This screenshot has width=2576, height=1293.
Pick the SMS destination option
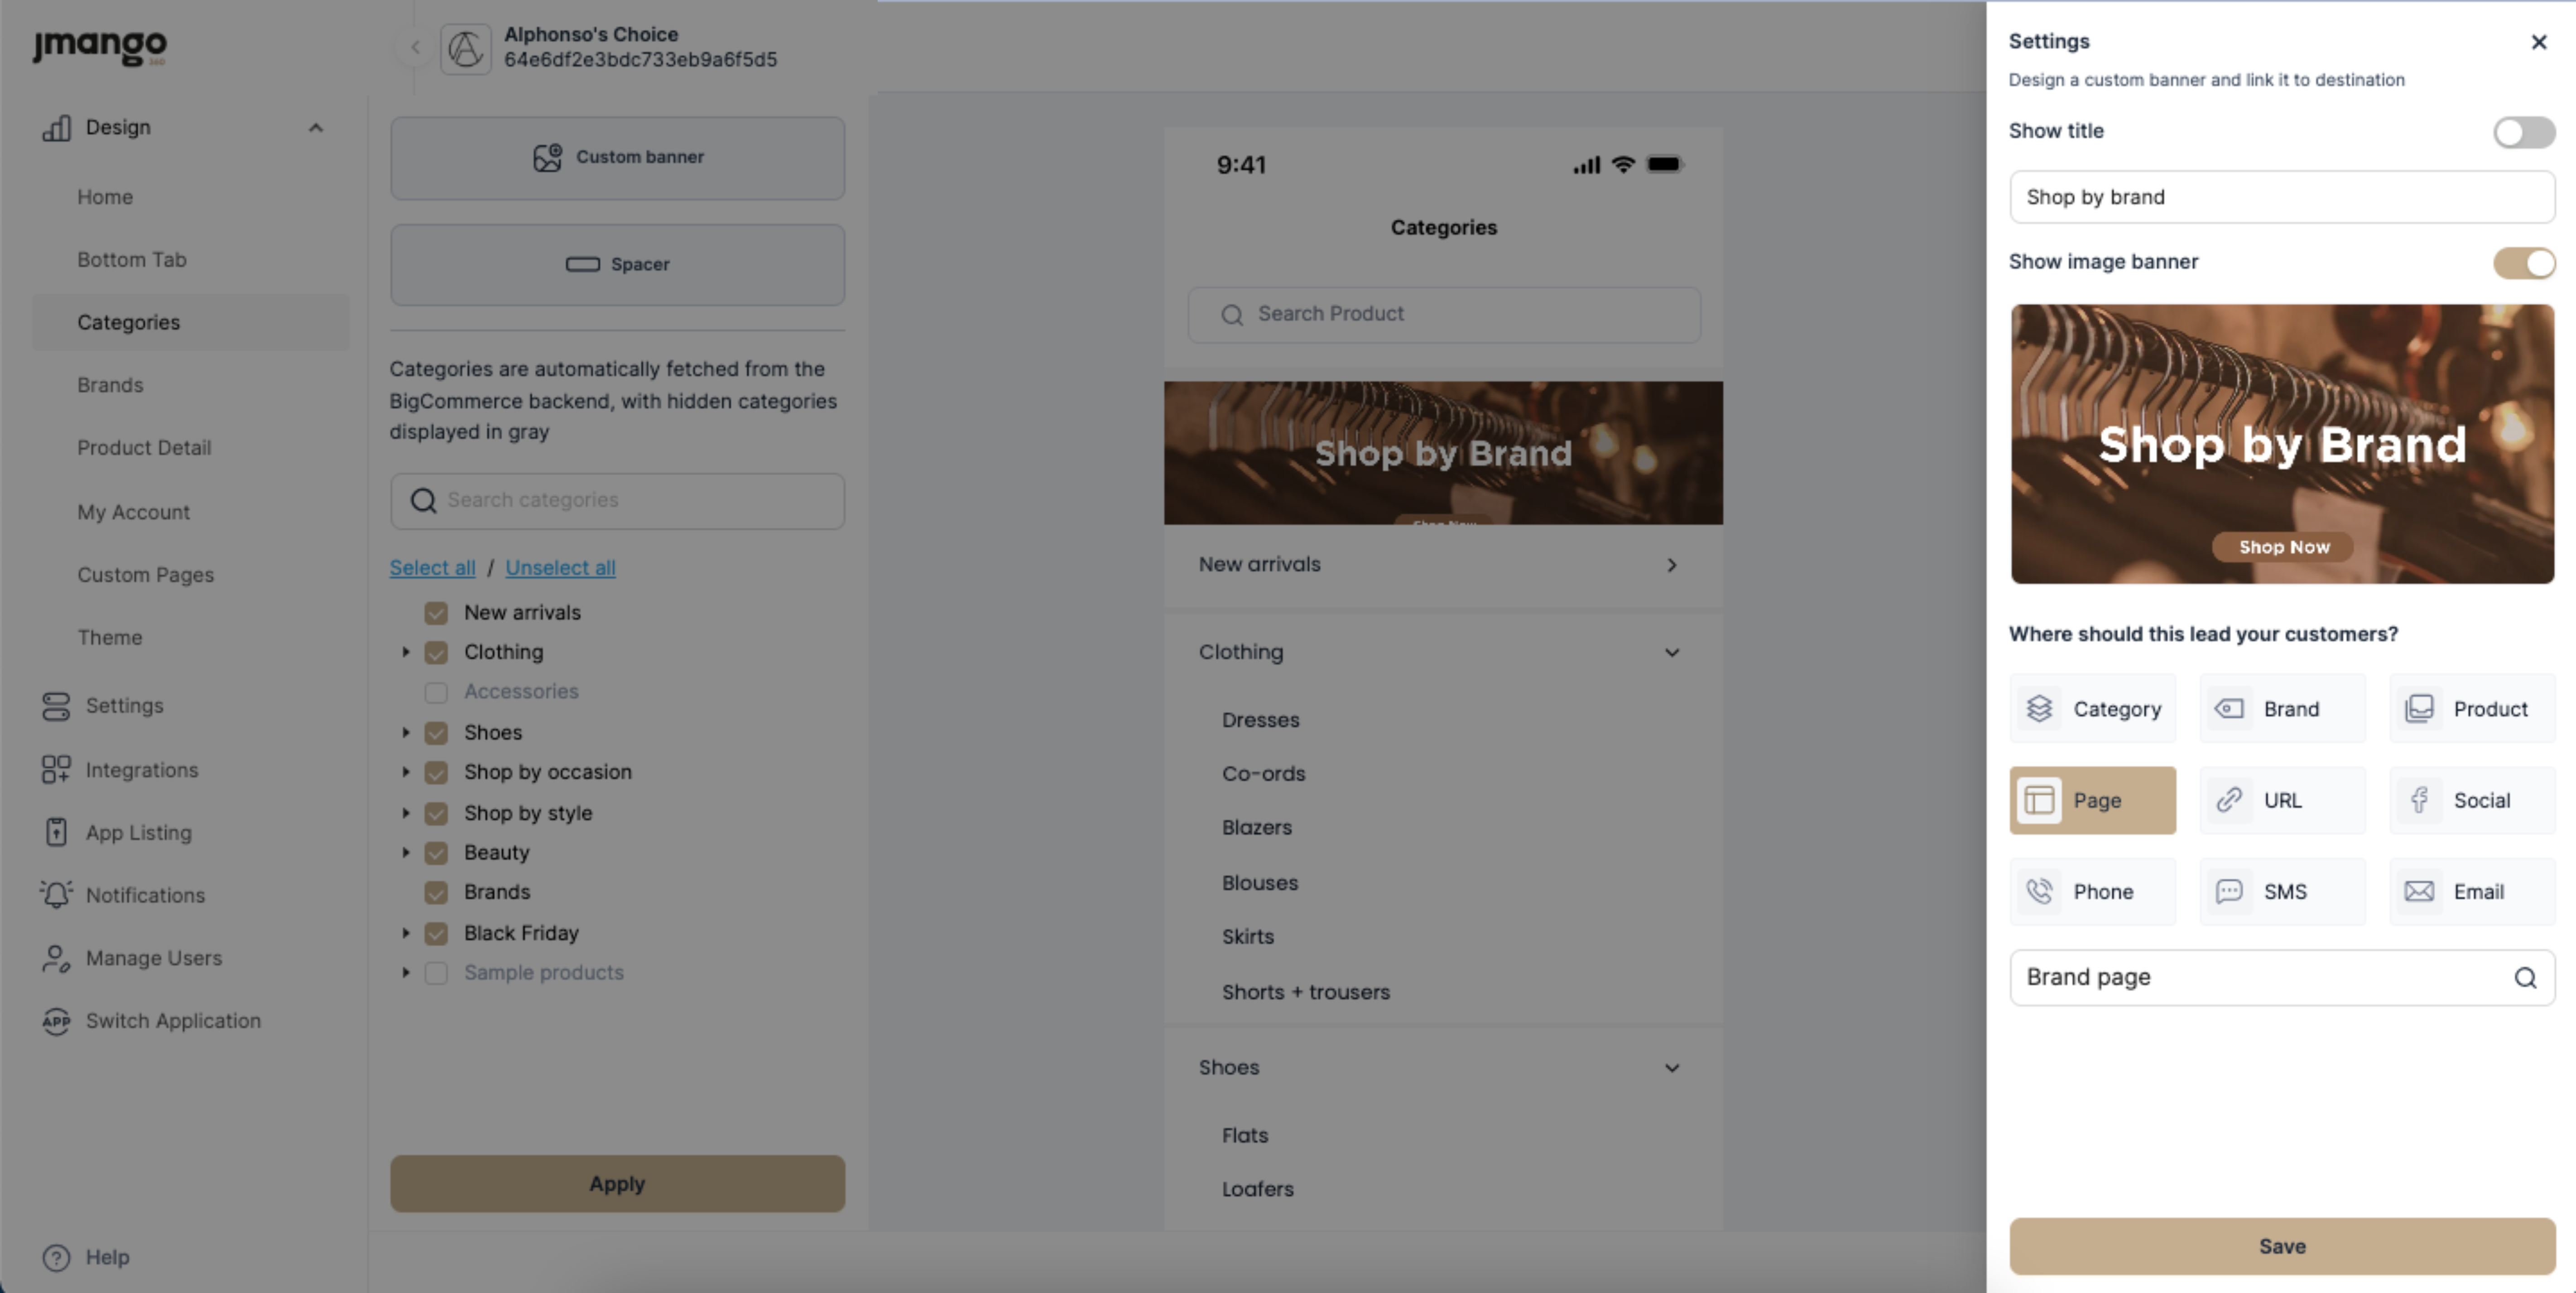(x=2282, y=891)
